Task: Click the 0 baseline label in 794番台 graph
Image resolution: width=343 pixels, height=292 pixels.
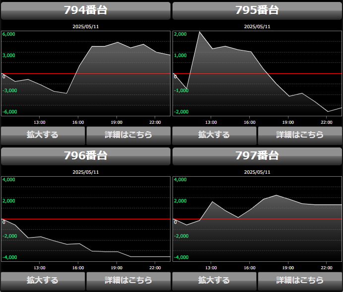Action: (4, 77)
